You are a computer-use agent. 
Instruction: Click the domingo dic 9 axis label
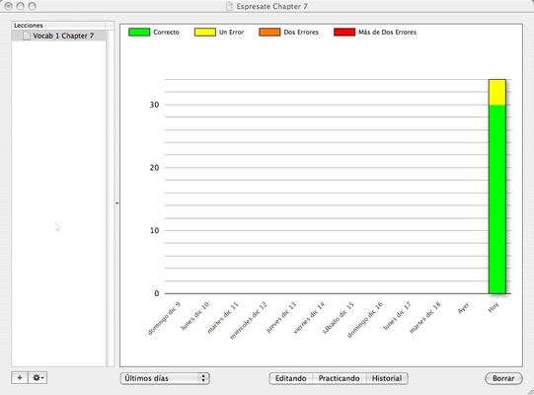[x=164, y=319]
